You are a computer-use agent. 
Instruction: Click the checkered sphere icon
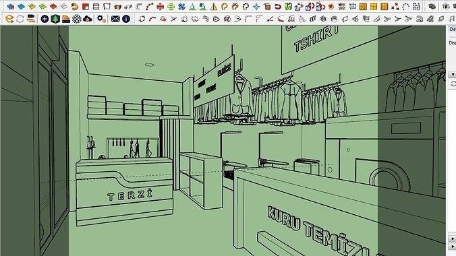pos(77,19)
